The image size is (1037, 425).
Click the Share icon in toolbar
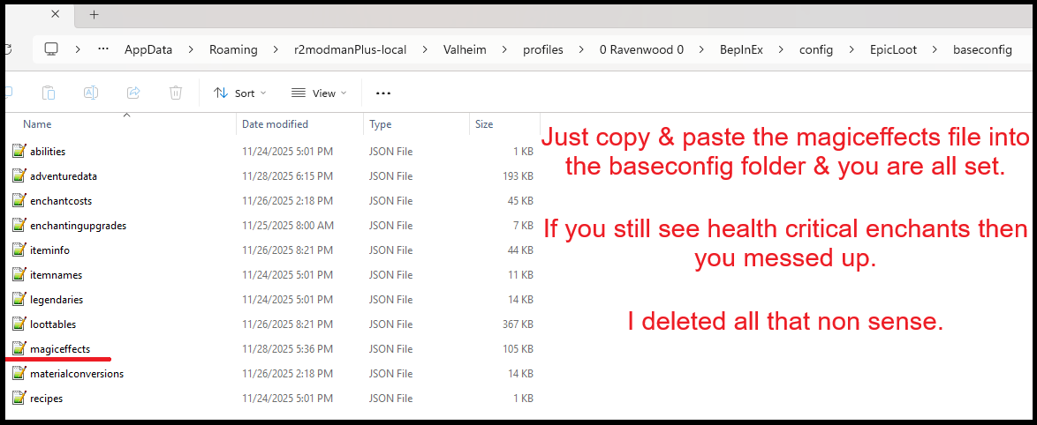pos(132,93)
